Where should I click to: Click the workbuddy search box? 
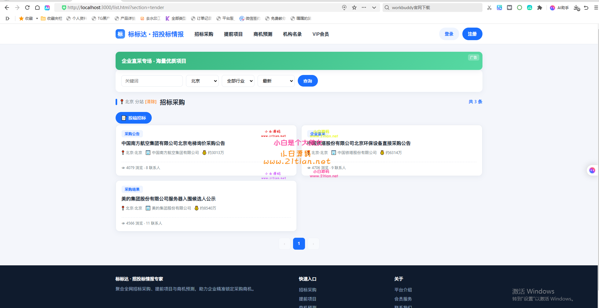[x=432, y=8]
